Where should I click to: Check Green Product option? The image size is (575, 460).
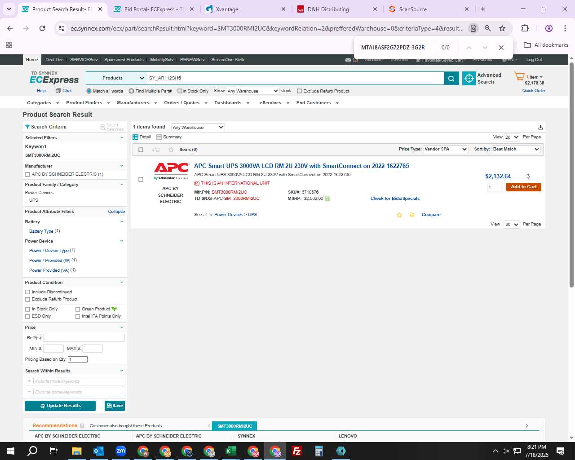[x=78, y=309]
